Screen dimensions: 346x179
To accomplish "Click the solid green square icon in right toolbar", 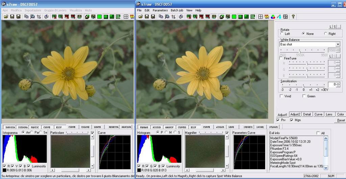I will (234, 17).
